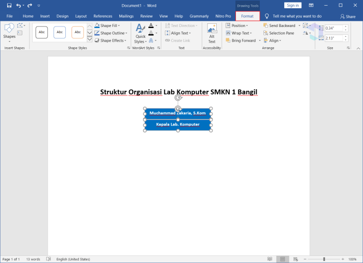This screenshot has width=363, height=263.
Task: Switch to Read Mode view in status bar
Action: tap(270, 259)
